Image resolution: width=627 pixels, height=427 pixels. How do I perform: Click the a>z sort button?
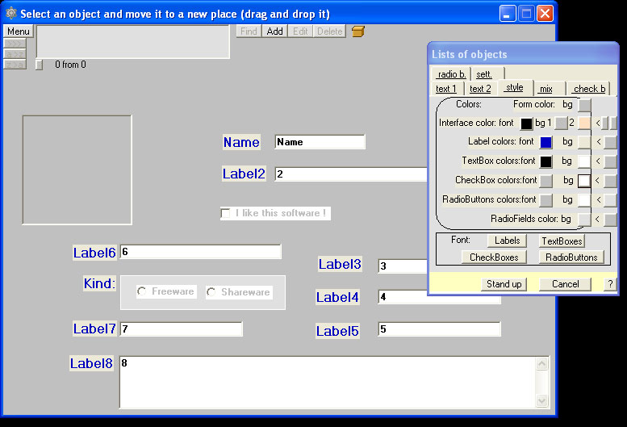(15, 53)
